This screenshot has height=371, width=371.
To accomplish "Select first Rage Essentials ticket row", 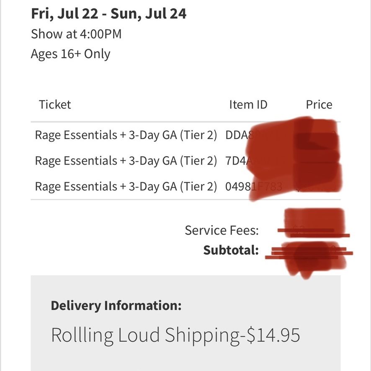I will pyautogui.click(x=185, y=135).
